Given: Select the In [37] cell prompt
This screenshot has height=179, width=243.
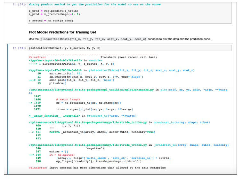Looking at the screenshot, I should [x=20, y=4].
